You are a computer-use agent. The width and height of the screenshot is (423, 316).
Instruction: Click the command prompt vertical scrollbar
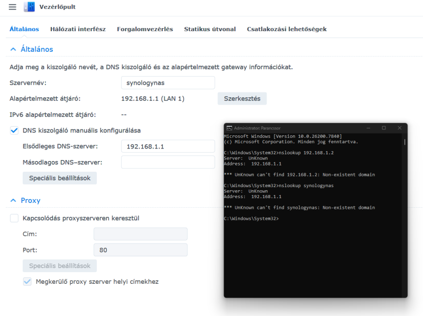tap(404, 143)
